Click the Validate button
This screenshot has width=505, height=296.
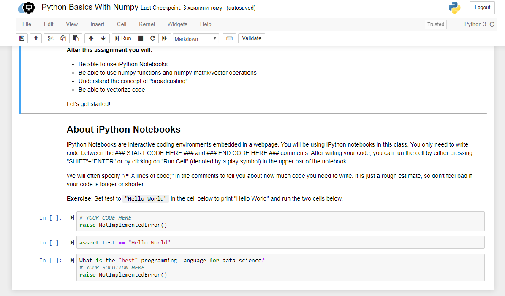pos(252,38)
